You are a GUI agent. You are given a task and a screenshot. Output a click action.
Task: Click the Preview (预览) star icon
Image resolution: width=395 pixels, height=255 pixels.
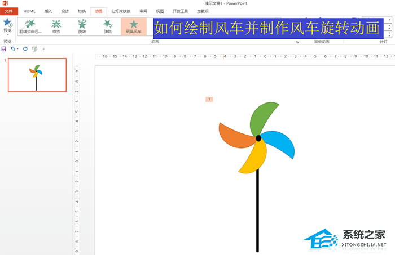pos(7,23)
